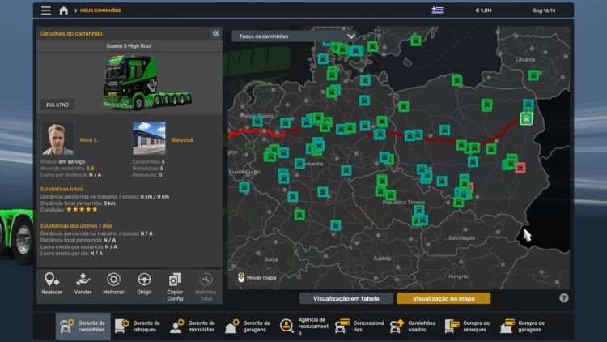
Task: Click driver Alicia L. portrait
Action: pyautogui.click(x=57, y=139)
